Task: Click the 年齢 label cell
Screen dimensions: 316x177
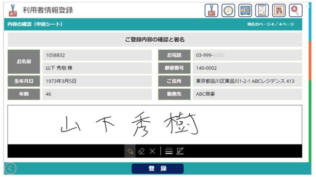Action: click(x=24, y=94)
